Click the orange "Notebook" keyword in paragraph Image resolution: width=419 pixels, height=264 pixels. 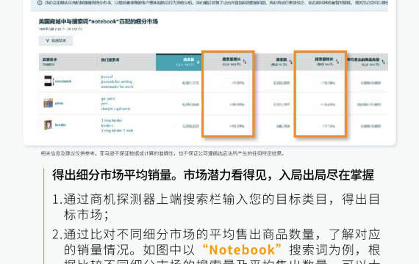[242, 250]
